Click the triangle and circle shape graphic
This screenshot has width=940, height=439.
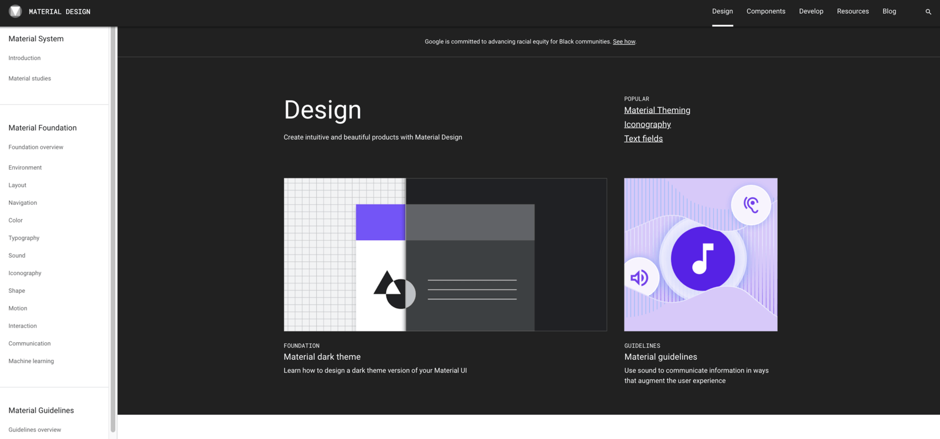394,289
